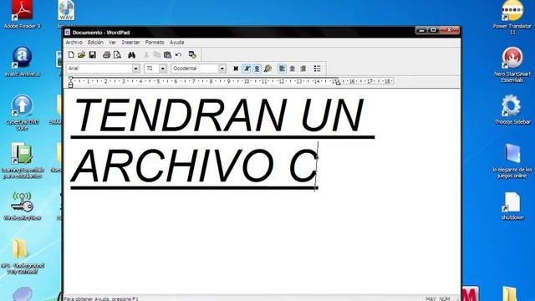This screenshot has height=301, width=535.
Task: Select the shutdown desktop shortcut
Action: [512, 207]
